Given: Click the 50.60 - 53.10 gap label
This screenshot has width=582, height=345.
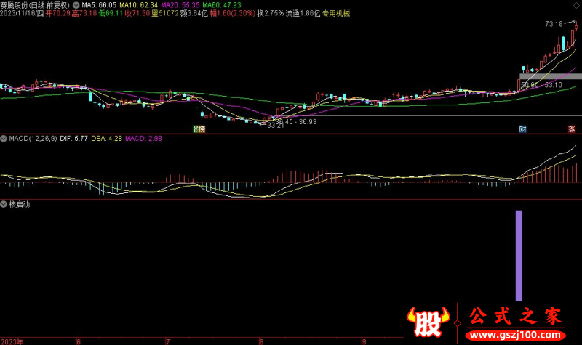Looking at the screenshot, I should pos(541,85).
